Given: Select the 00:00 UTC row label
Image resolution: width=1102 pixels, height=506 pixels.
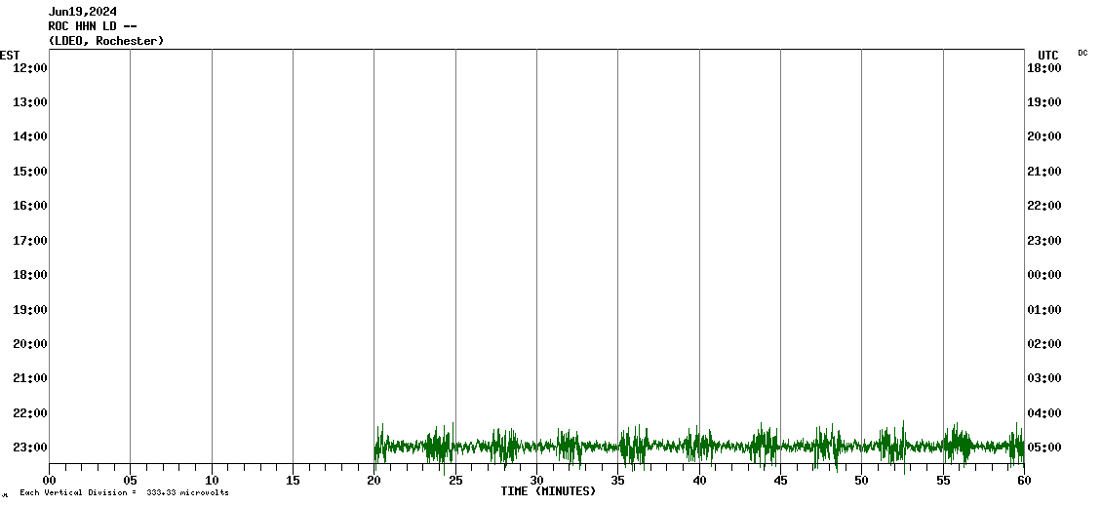Looking at the screenshot, I should [1044, 275].
